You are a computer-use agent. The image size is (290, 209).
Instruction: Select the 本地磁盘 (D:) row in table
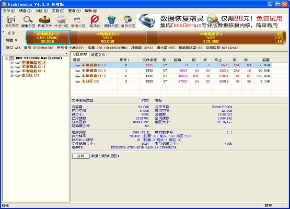pyautogui.click(x=171, y=71)
